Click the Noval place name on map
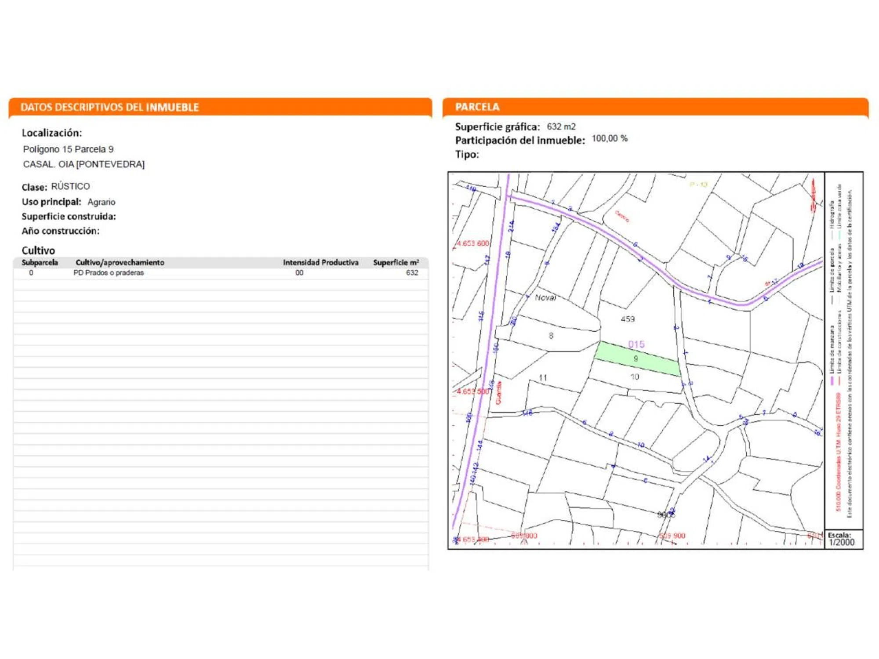 point(545,298)
